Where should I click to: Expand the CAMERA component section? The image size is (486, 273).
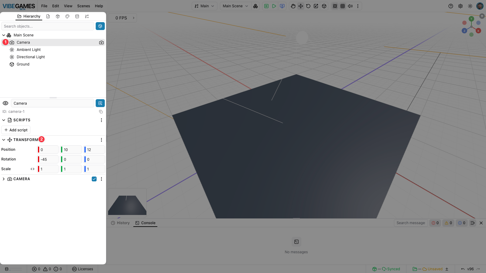(x=4, y=179)
